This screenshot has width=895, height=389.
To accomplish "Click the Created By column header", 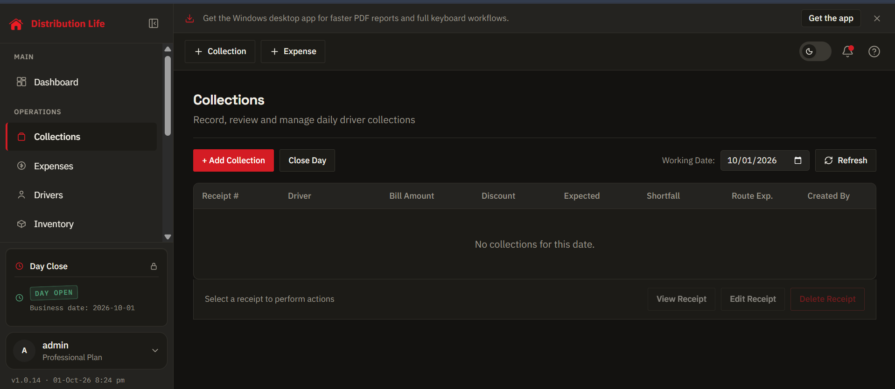I will (829, 196).
